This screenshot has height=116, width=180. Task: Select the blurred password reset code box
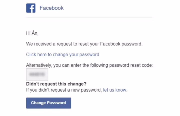point(37,74)
